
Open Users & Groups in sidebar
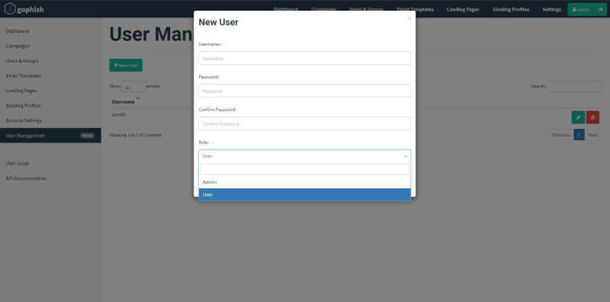22,61
